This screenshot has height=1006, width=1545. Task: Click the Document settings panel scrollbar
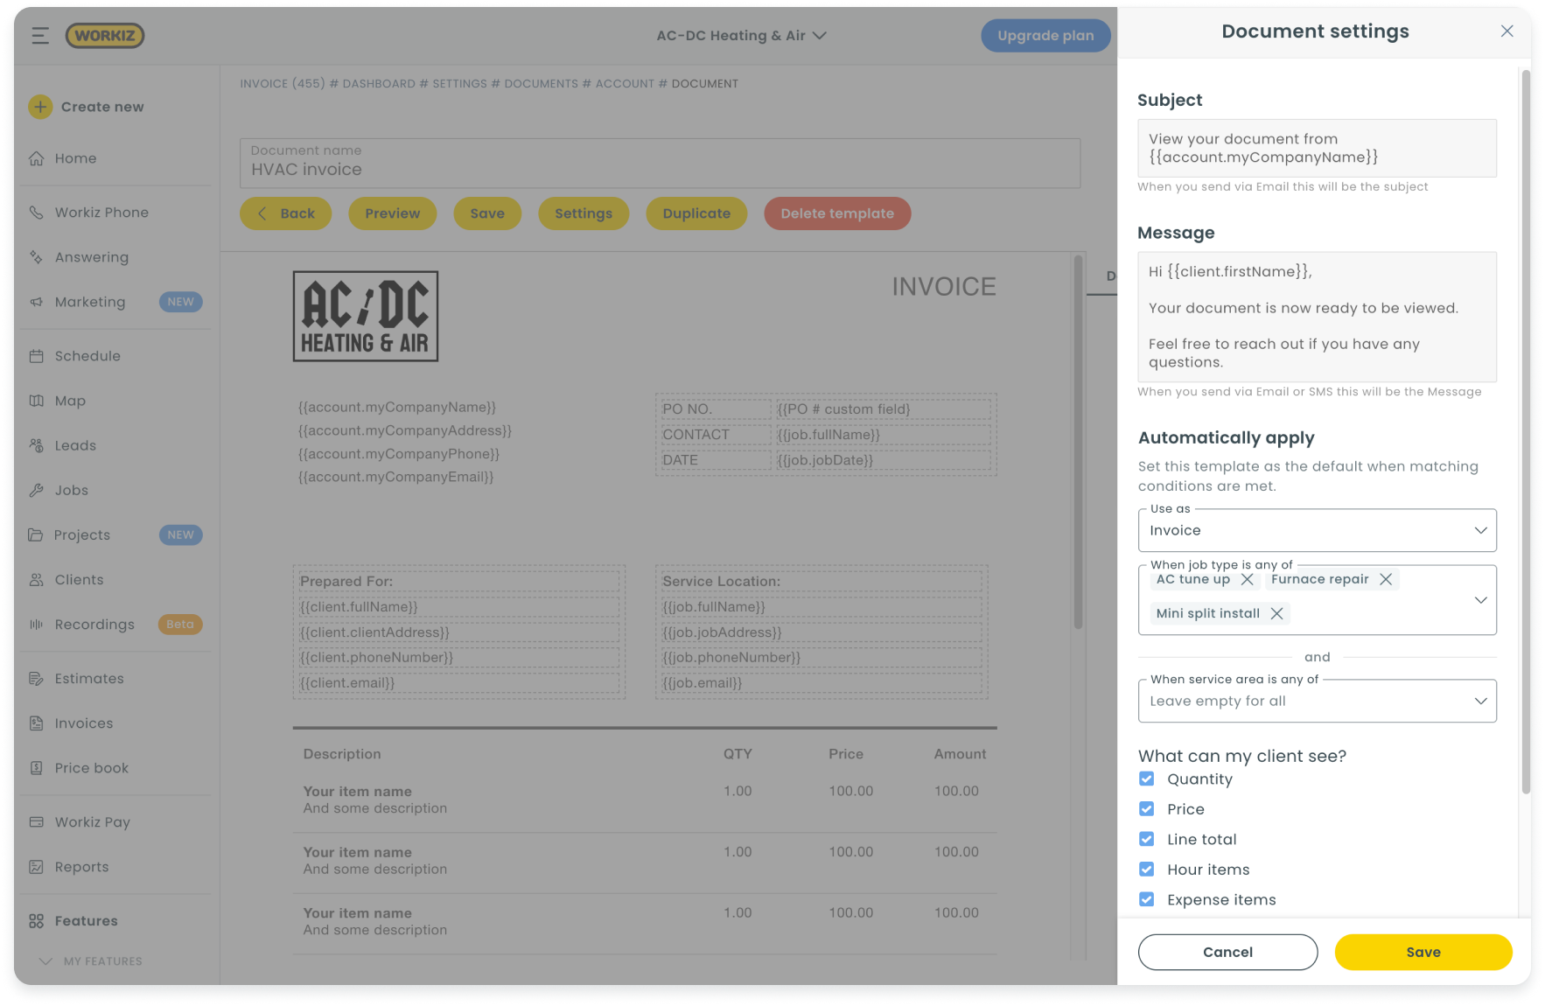point(1526,432)
